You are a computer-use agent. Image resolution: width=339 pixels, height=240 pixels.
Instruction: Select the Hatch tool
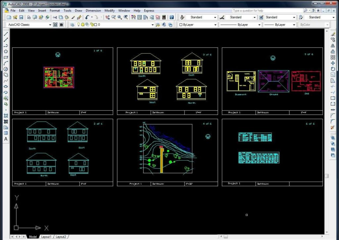6,116
